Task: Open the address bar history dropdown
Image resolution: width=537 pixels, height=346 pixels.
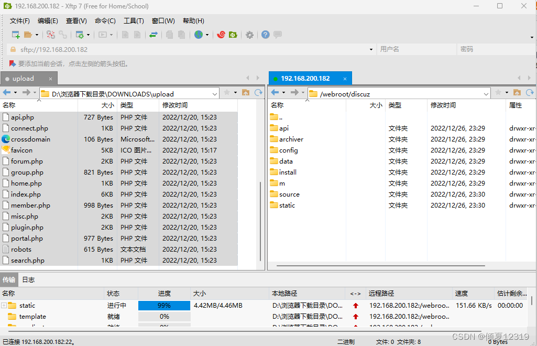Action: 371,50
